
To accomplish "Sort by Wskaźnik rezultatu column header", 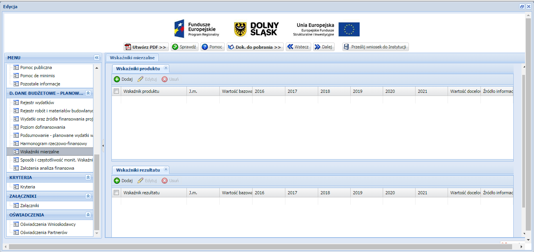I will [154, 193].
